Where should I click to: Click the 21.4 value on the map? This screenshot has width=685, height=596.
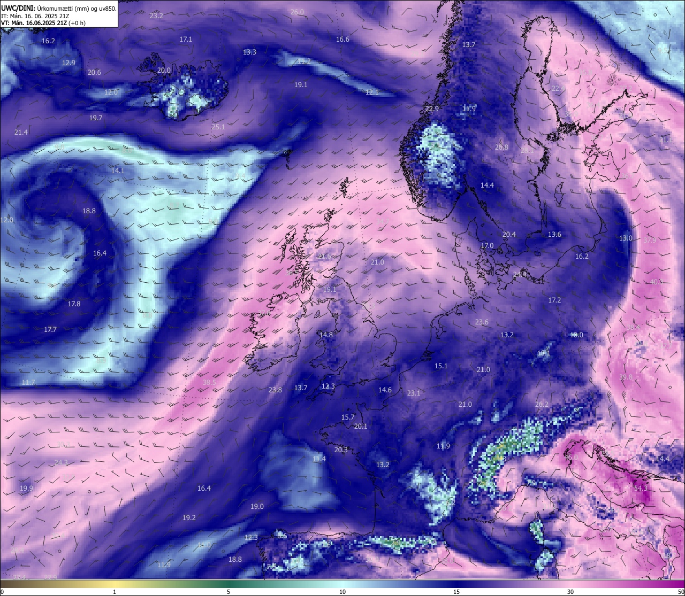21,132
